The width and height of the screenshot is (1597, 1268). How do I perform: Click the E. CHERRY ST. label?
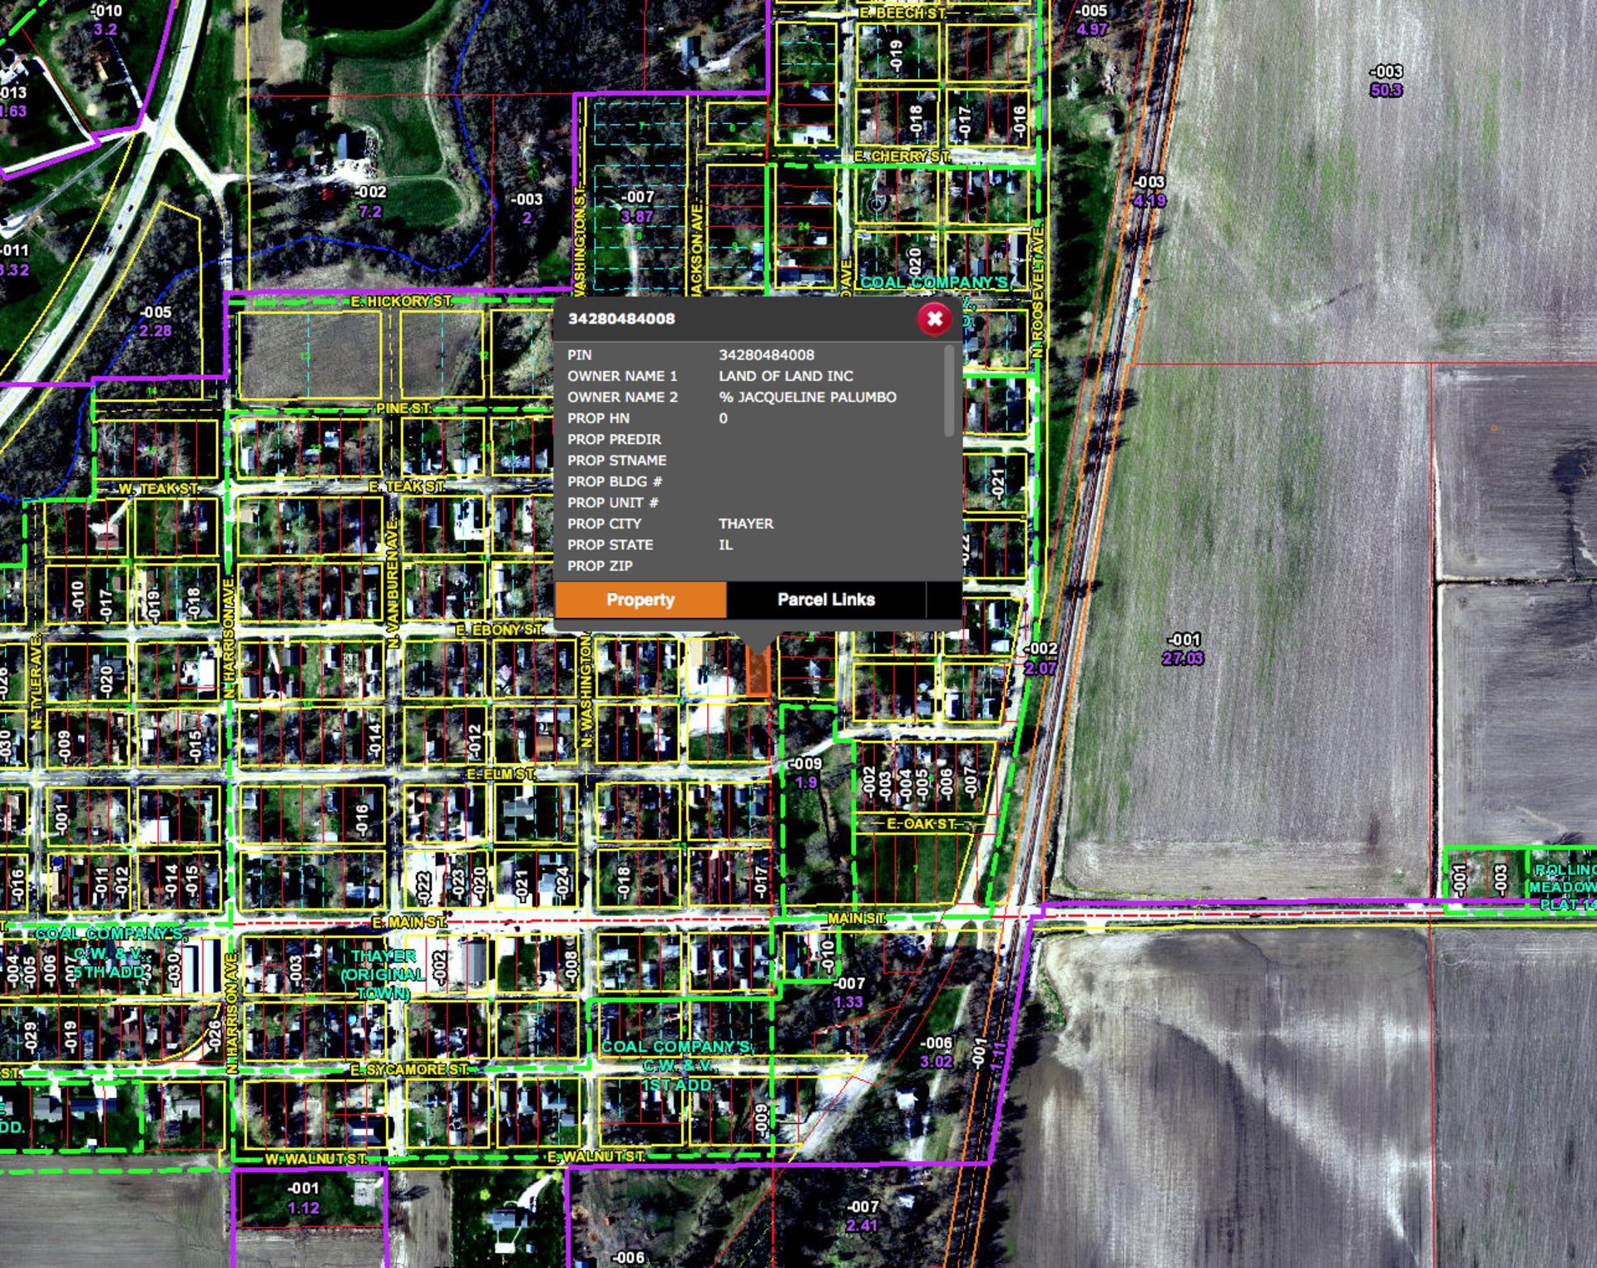click(902, 156)
